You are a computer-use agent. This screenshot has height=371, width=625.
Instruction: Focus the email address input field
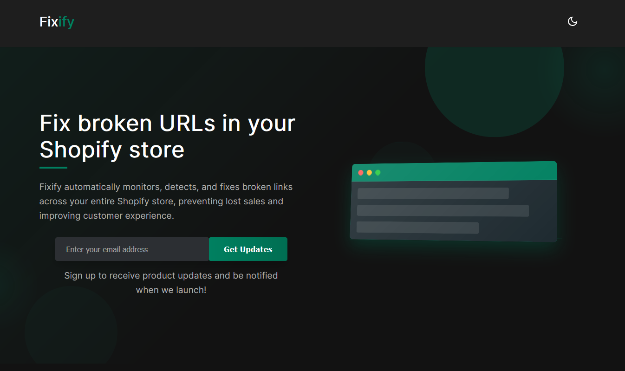click(132, 249)
